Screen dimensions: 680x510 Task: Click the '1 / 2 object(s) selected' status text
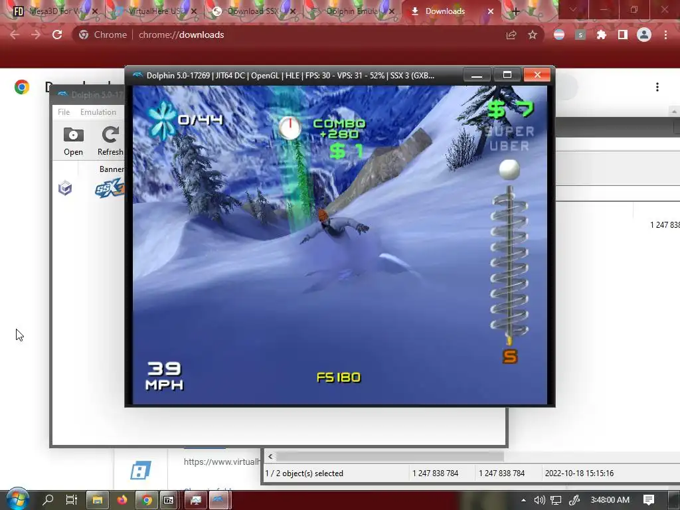304,473
